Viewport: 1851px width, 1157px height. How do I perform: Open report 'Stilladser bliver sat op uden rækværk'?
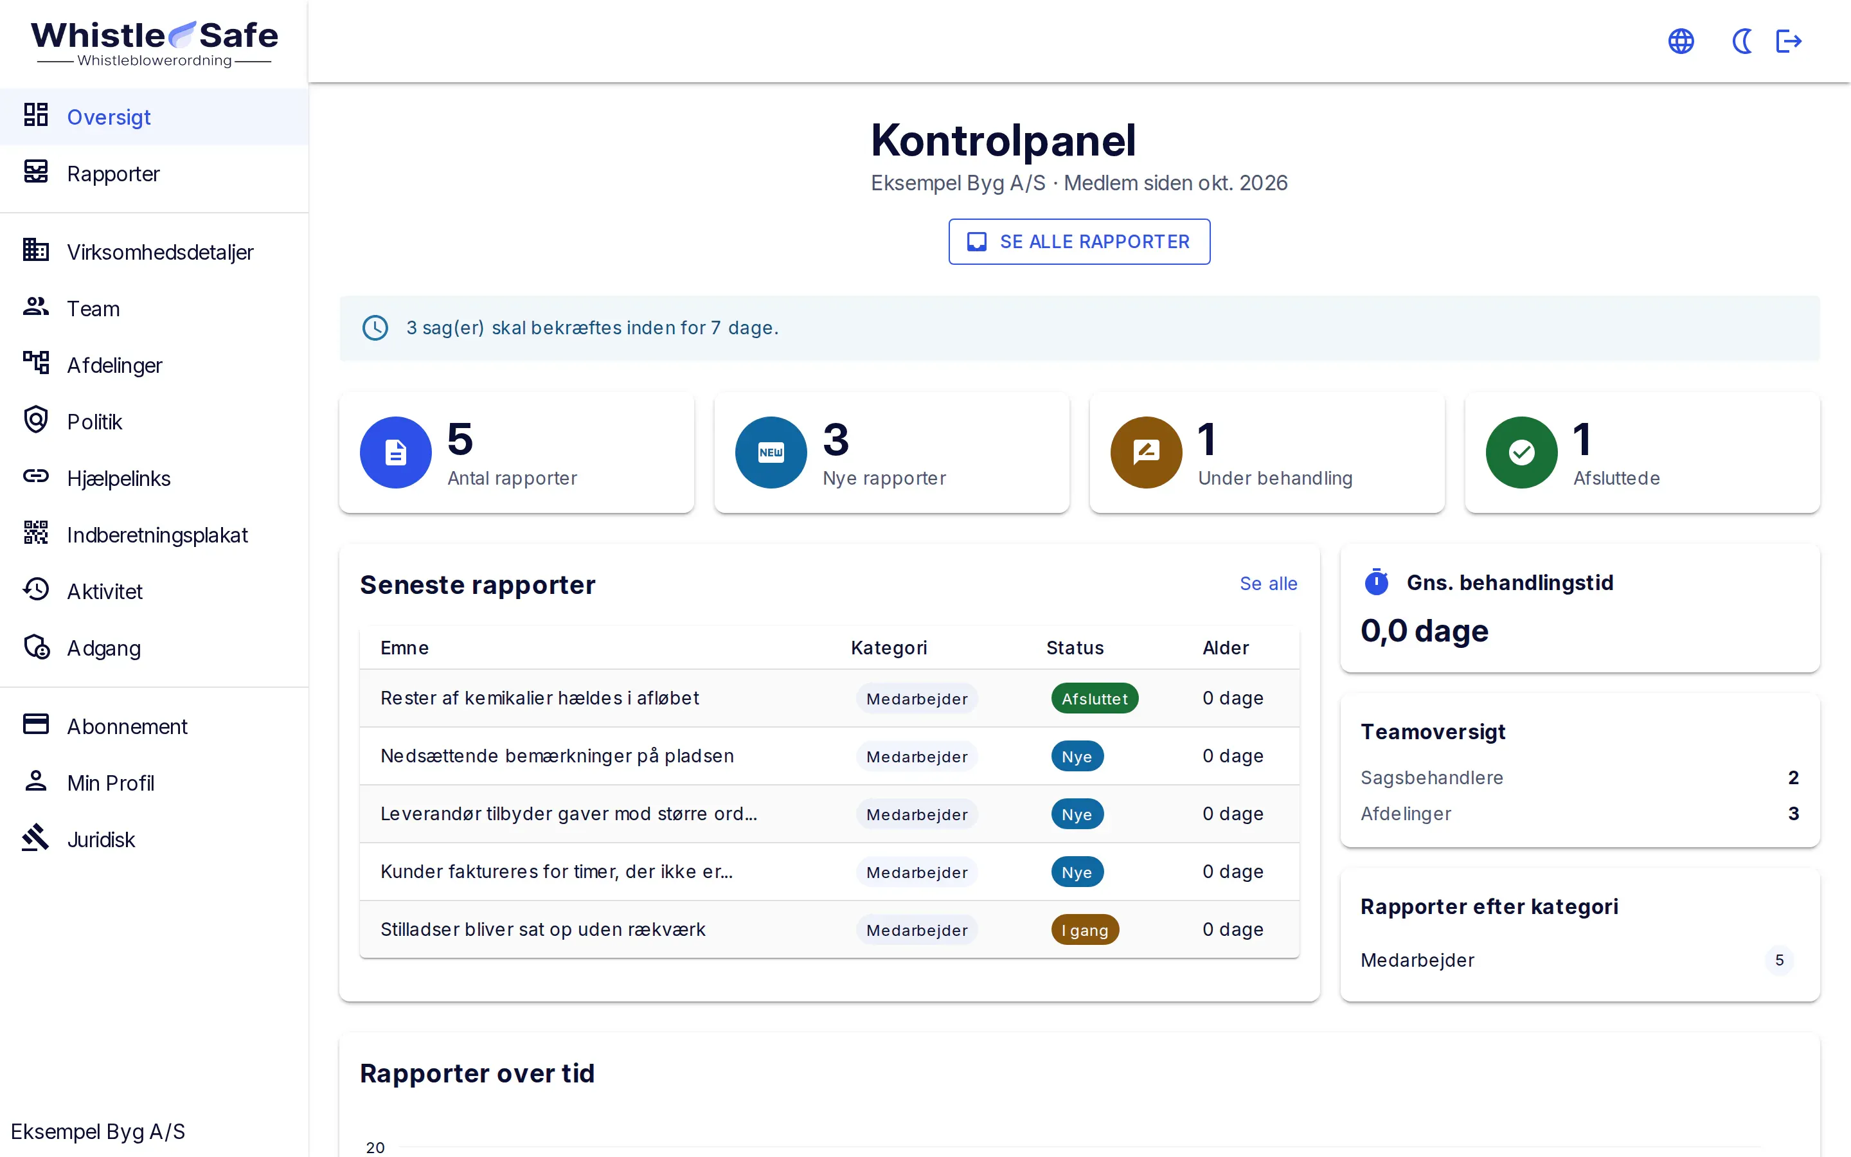[829, 929]
